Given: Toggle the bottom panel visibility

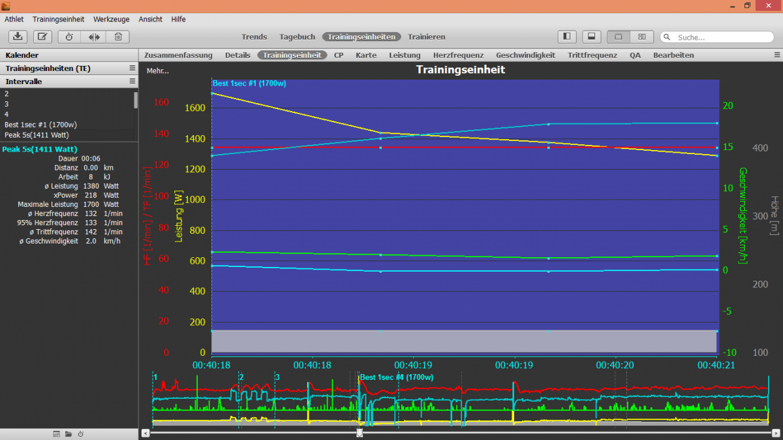Looking at the screenshot, I should click(x=592, y=37).
